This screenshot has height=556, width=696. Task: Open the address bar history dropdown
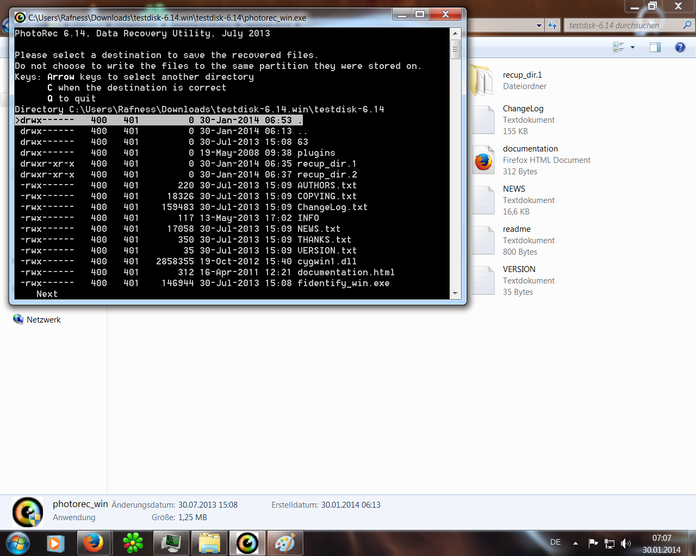click(x=539, y=25)
